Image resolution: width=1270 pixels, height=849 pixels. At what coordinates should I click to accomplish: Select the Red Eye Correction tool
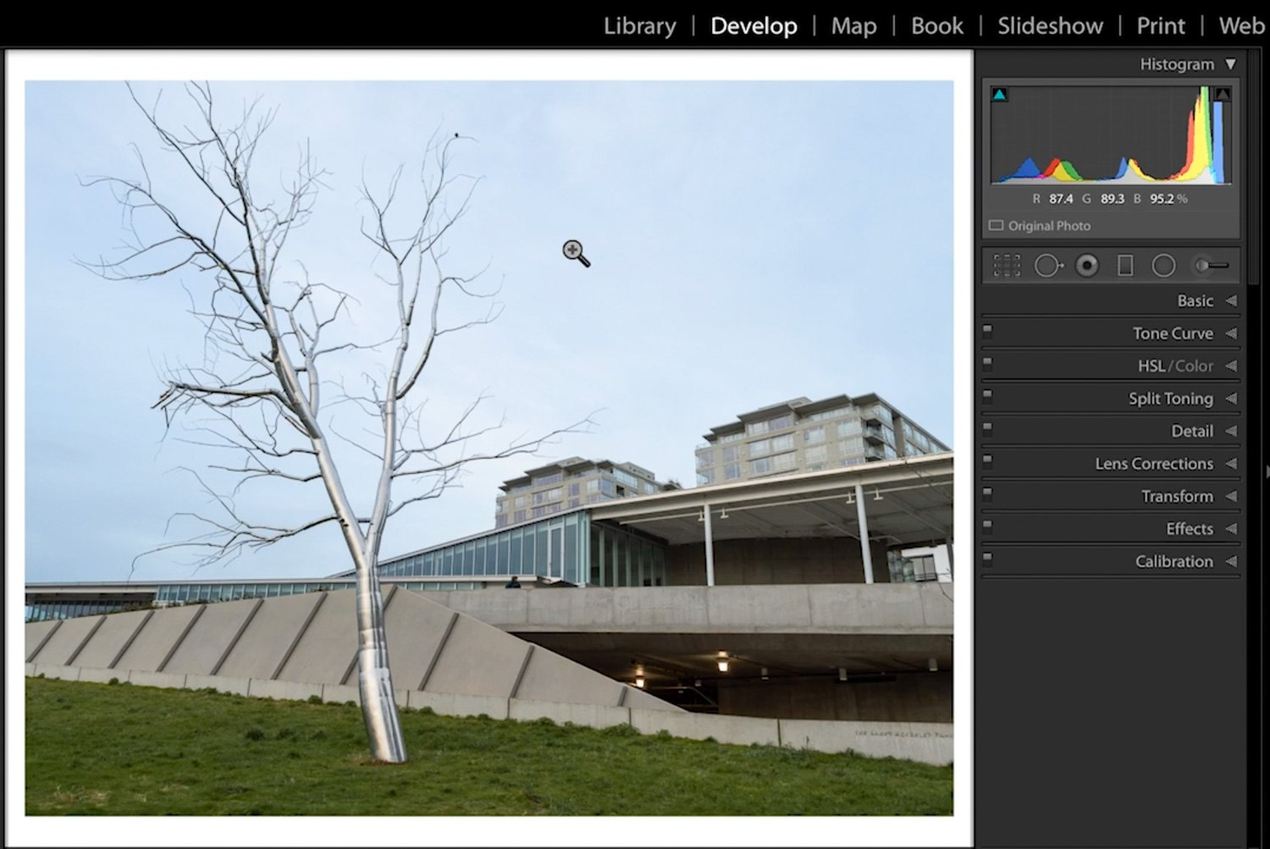point(1088,265)
